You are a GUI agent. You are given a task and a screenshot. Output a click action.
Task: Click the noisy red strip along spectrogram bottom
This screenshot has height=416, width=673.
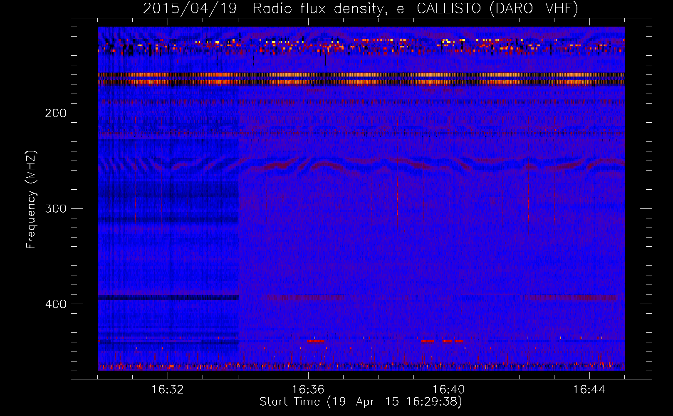point(360,367)
